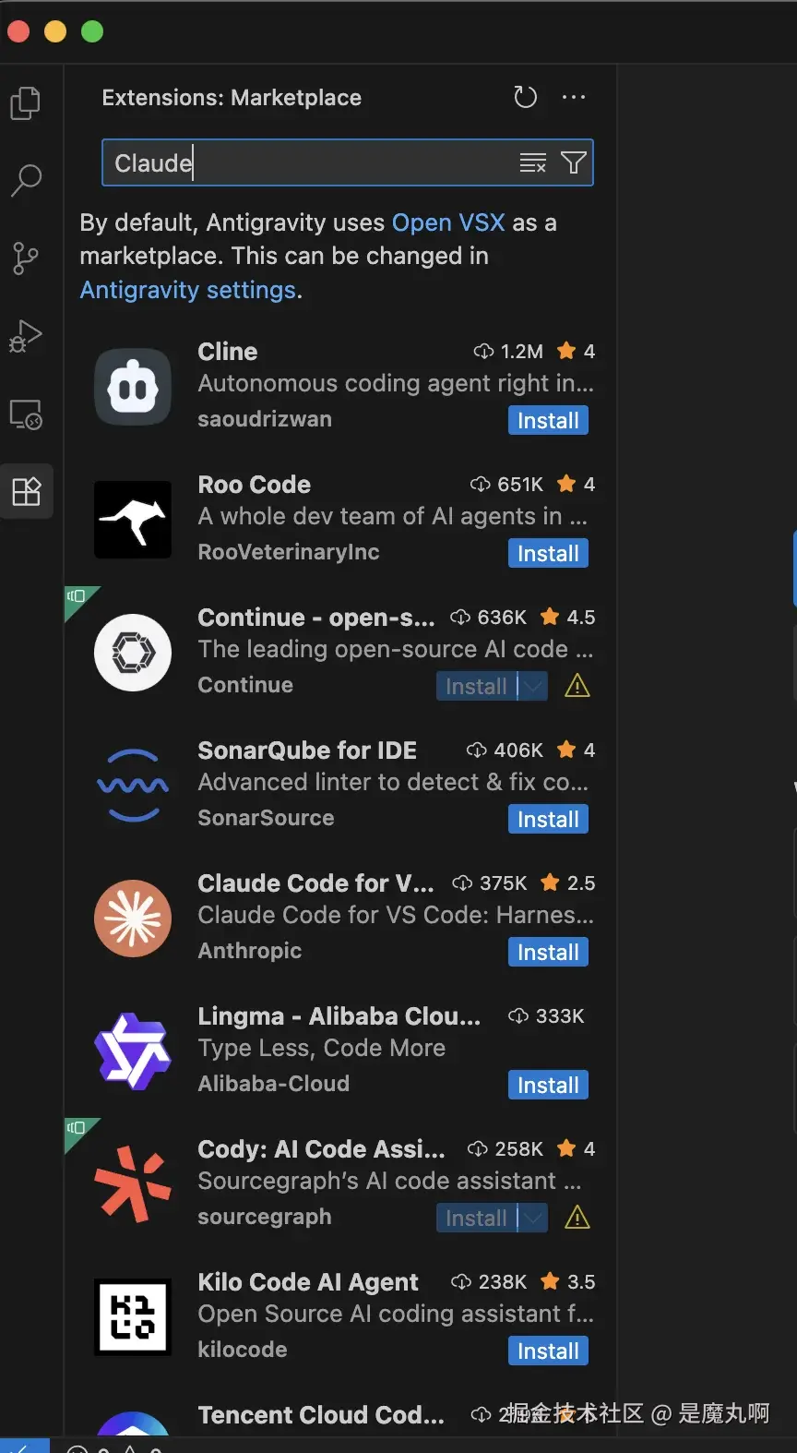Clear extensions search results
The image size is (797, 1453).
[x=533, y=163]
